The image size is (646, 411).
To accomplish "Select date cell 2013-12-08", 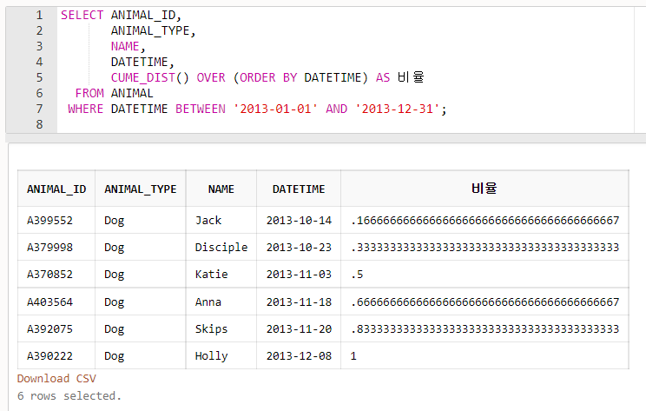I will (x=299, y=355).
